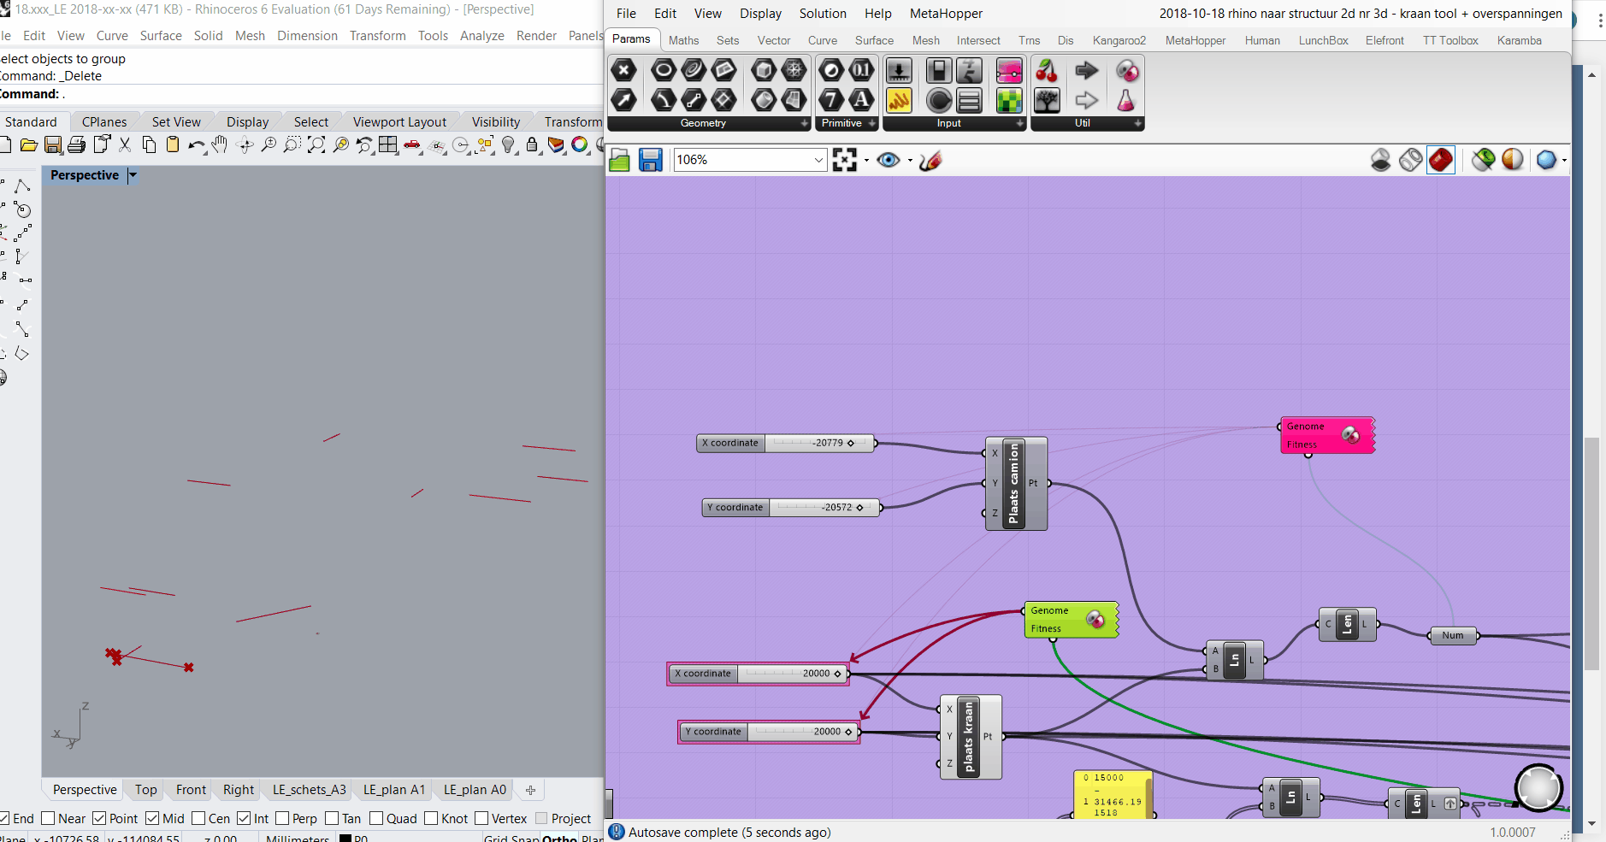The width and height of the screenshot is (1606, 842).
Task: Click the Open file icon in Rhino toolbar
Action: 28,144
